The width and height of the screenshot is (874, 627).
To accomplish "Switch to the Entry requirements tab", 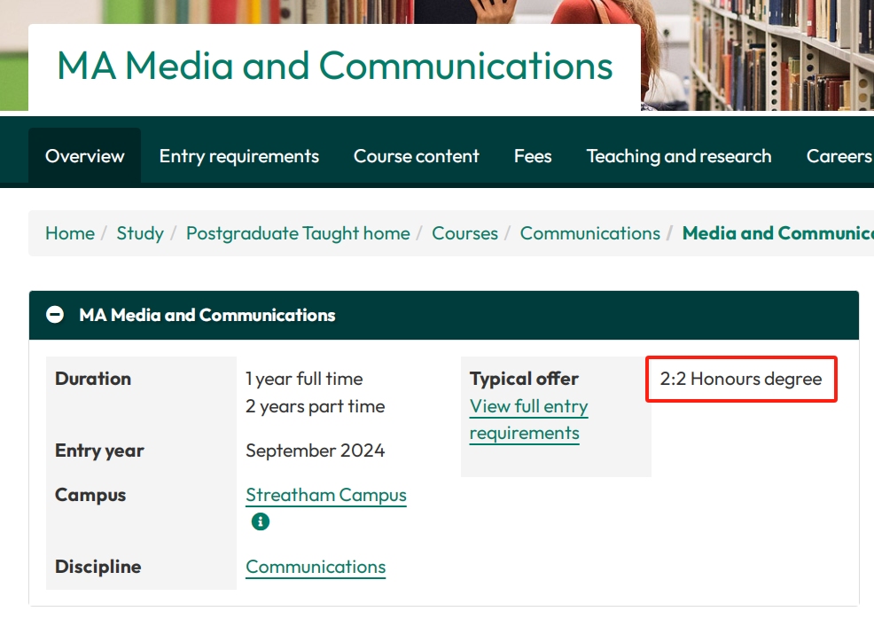I will (x=238, y=156).
